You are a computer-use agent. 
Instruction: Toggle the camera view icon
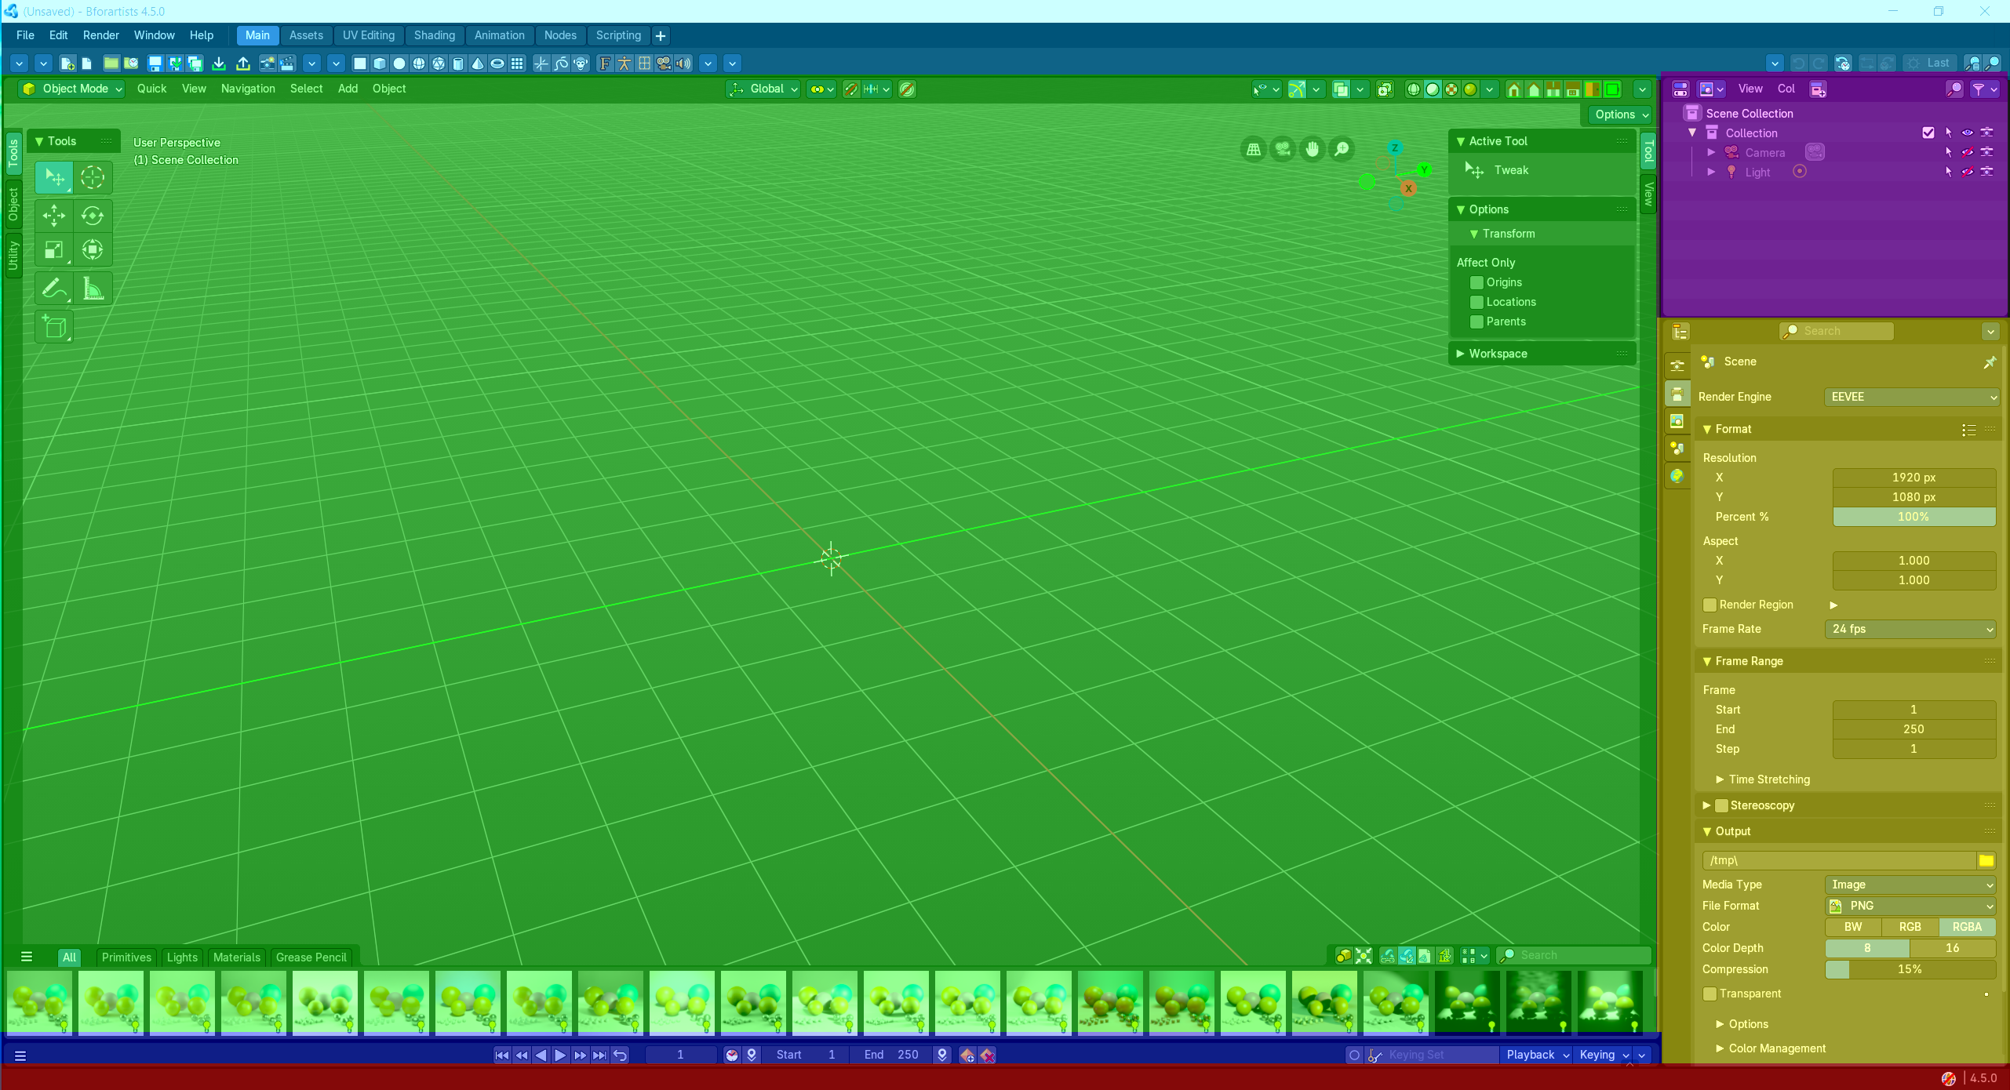click(1283, 148)
